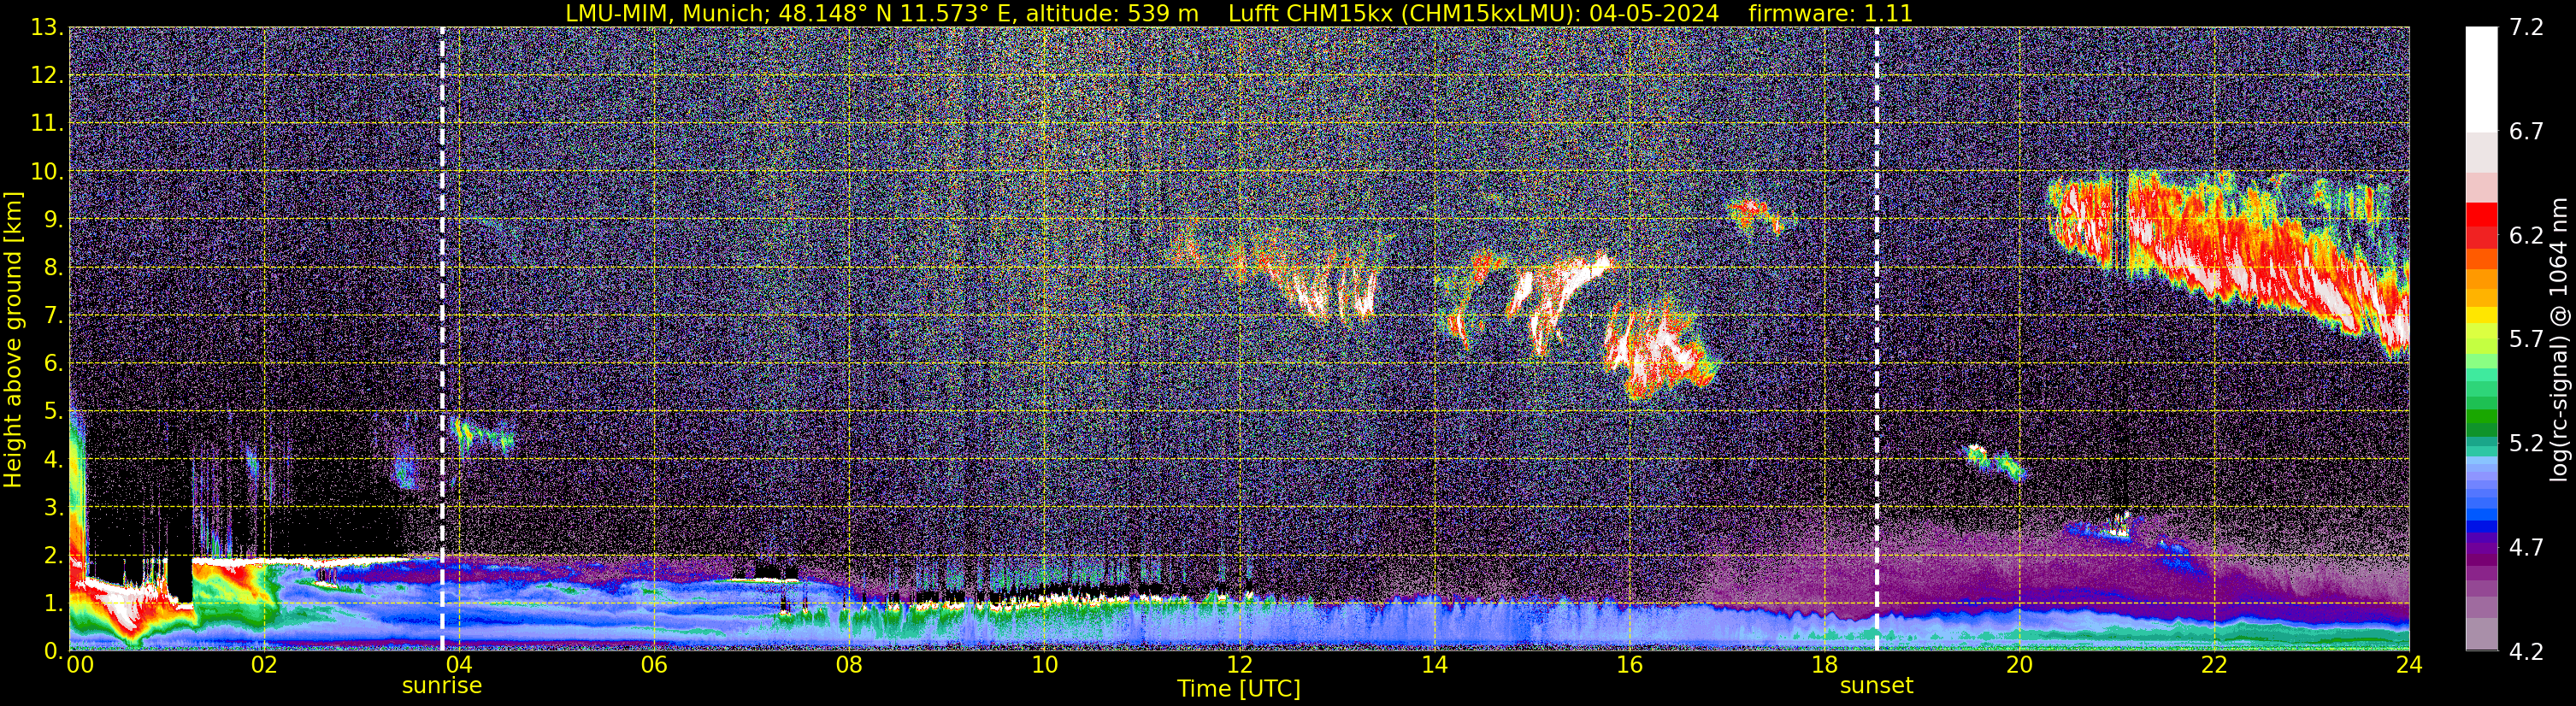
Task: Click the bright red band of the colorbar
Action: tap(2482, 214)
